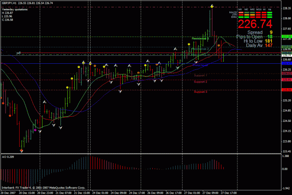292x195 pixels.
Task: Click the Interbank FX Trader 4 copyright text
Action: pos(43,187)
